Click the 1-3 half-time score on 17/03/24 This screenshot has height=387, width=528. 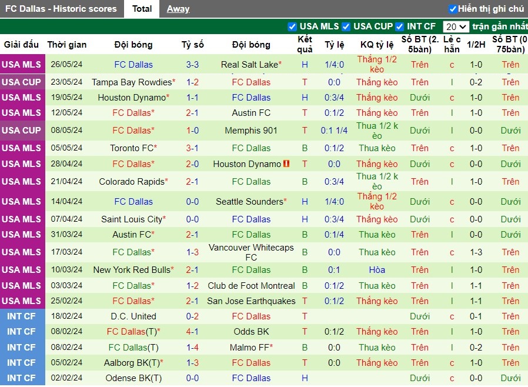tap(476, 252)
